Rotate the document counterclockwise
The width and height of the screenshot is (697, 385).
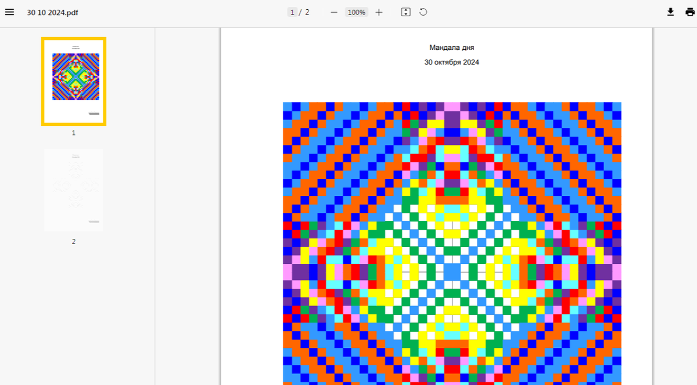pyautogui.click(x=423, y=12)
